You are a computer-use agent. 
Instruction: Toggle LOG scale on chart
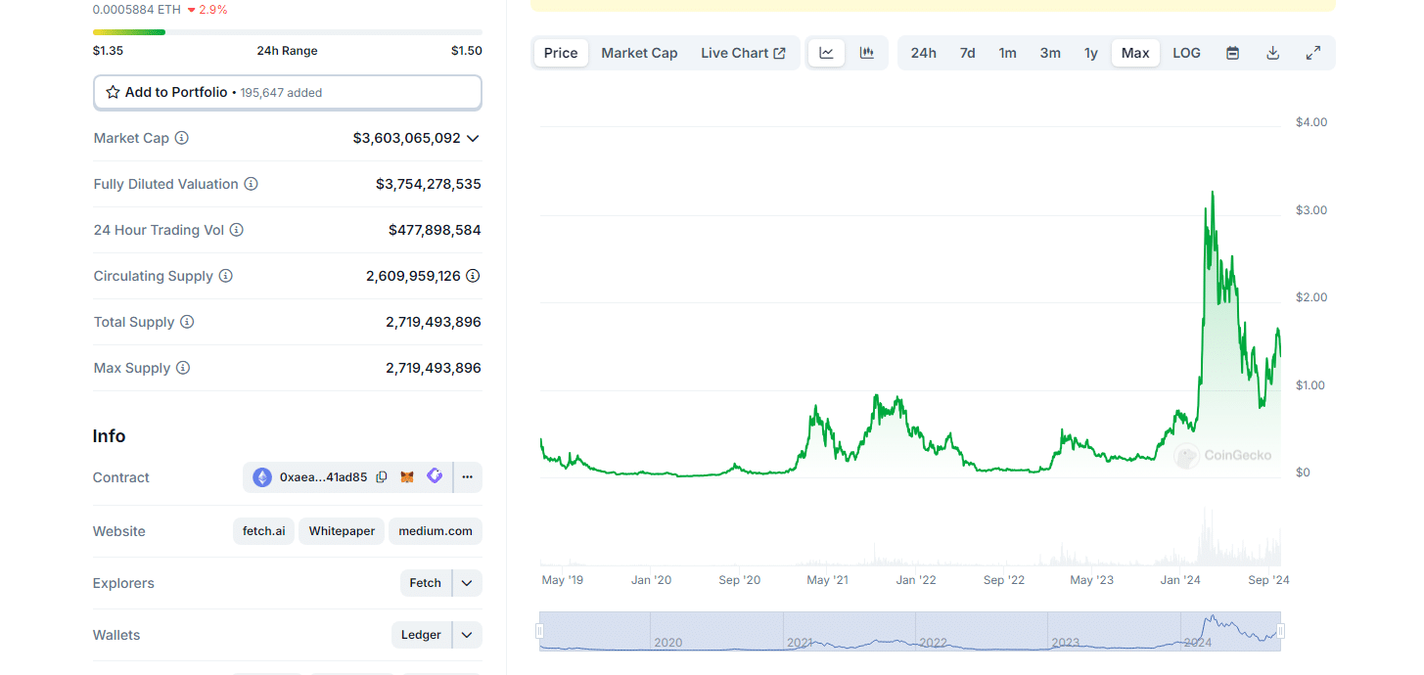click(x=1186, y=53)
